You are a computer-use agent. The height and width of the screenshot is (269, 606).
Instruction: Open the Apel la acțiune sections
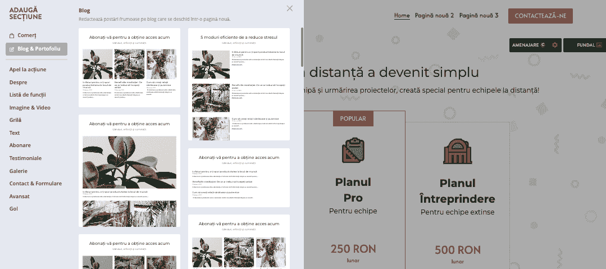coord(28,70)
